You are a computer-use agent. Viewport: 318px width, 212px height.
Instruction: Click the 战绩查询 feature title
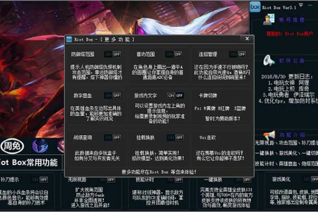click(83, 138)
